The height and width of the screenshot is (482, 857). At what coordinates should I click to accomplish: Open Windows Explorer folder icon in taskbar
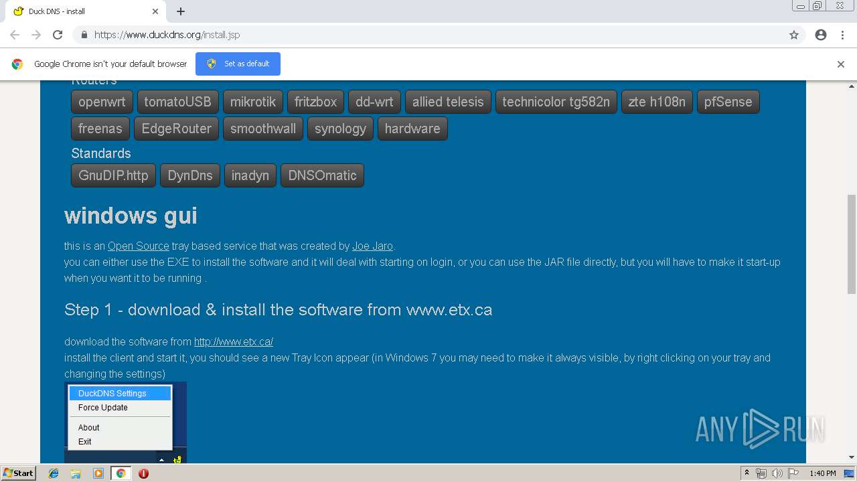point(76,473)
